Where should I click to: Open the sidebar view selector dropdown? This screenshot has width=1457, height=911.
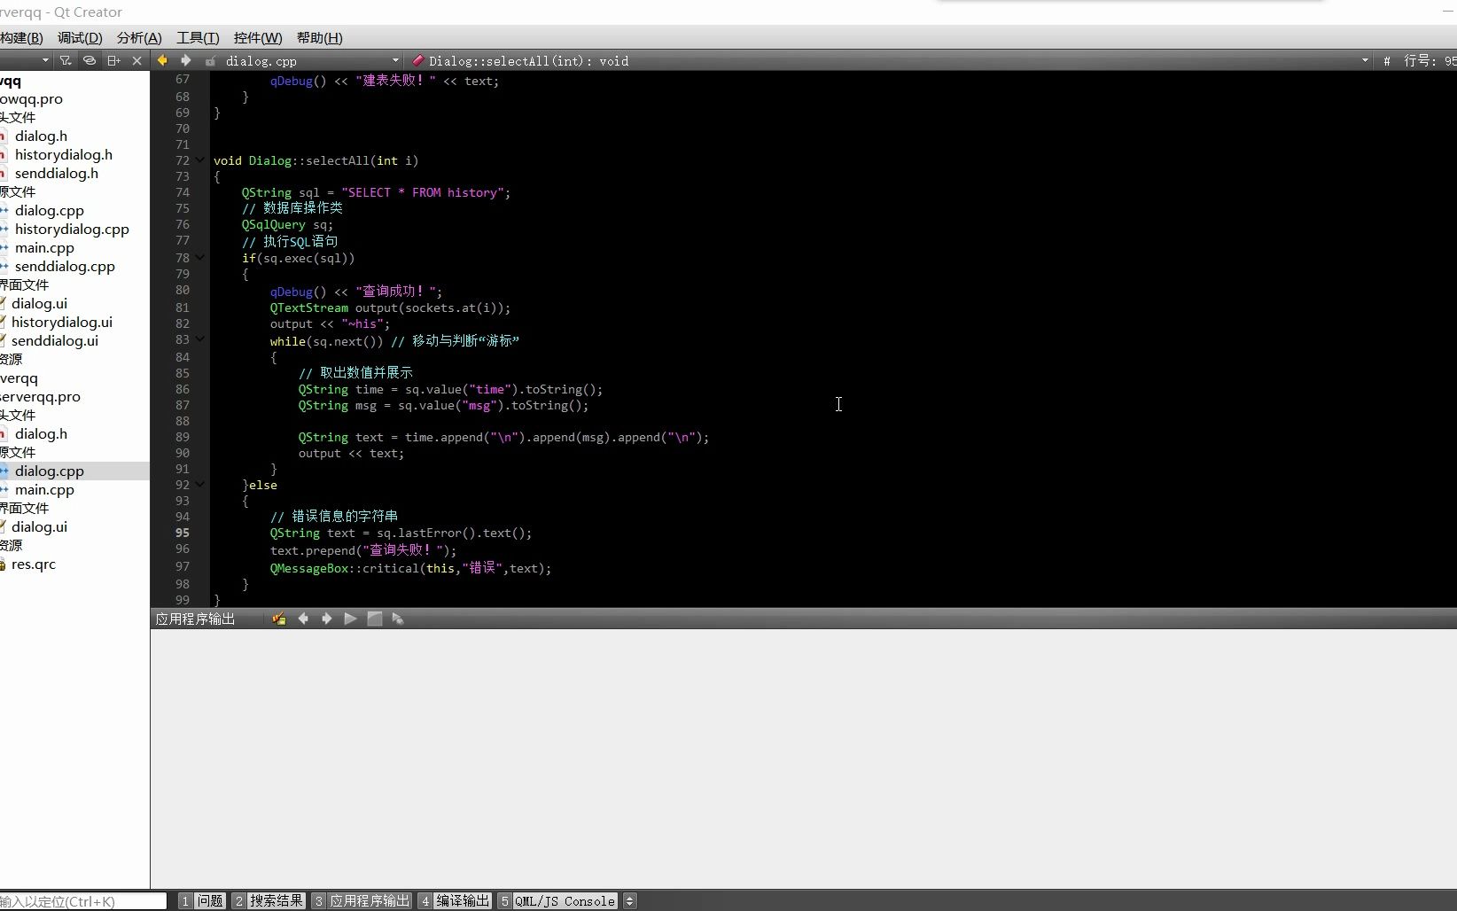point(45,60)
